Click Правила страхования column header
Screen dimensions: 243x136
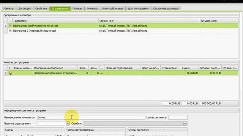coord(123,68)
